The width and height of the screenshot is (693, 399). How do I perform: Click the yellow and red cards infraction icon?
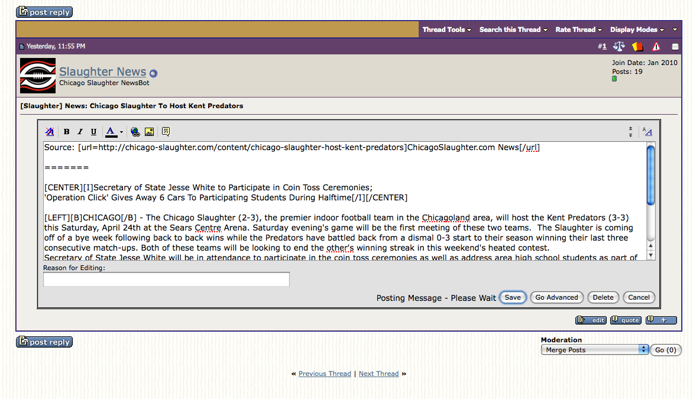637,46
